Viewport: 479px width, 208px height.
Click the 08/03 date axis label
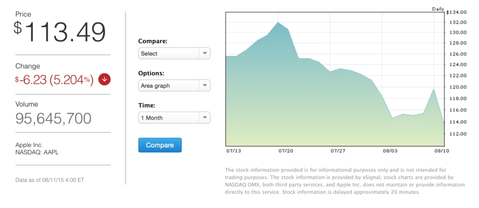pyautogui.click(x=390, y=151)
